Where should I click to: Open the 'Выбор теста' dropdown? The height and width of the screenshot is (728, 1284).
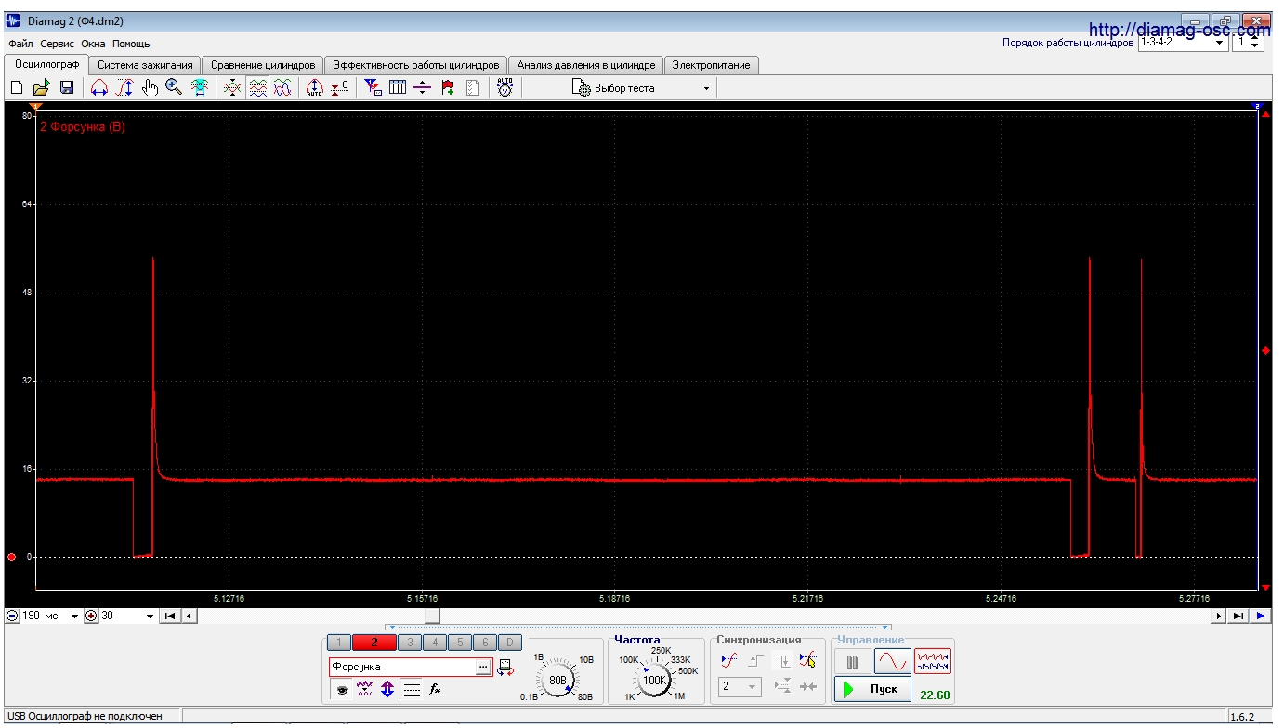click(643, 88)
